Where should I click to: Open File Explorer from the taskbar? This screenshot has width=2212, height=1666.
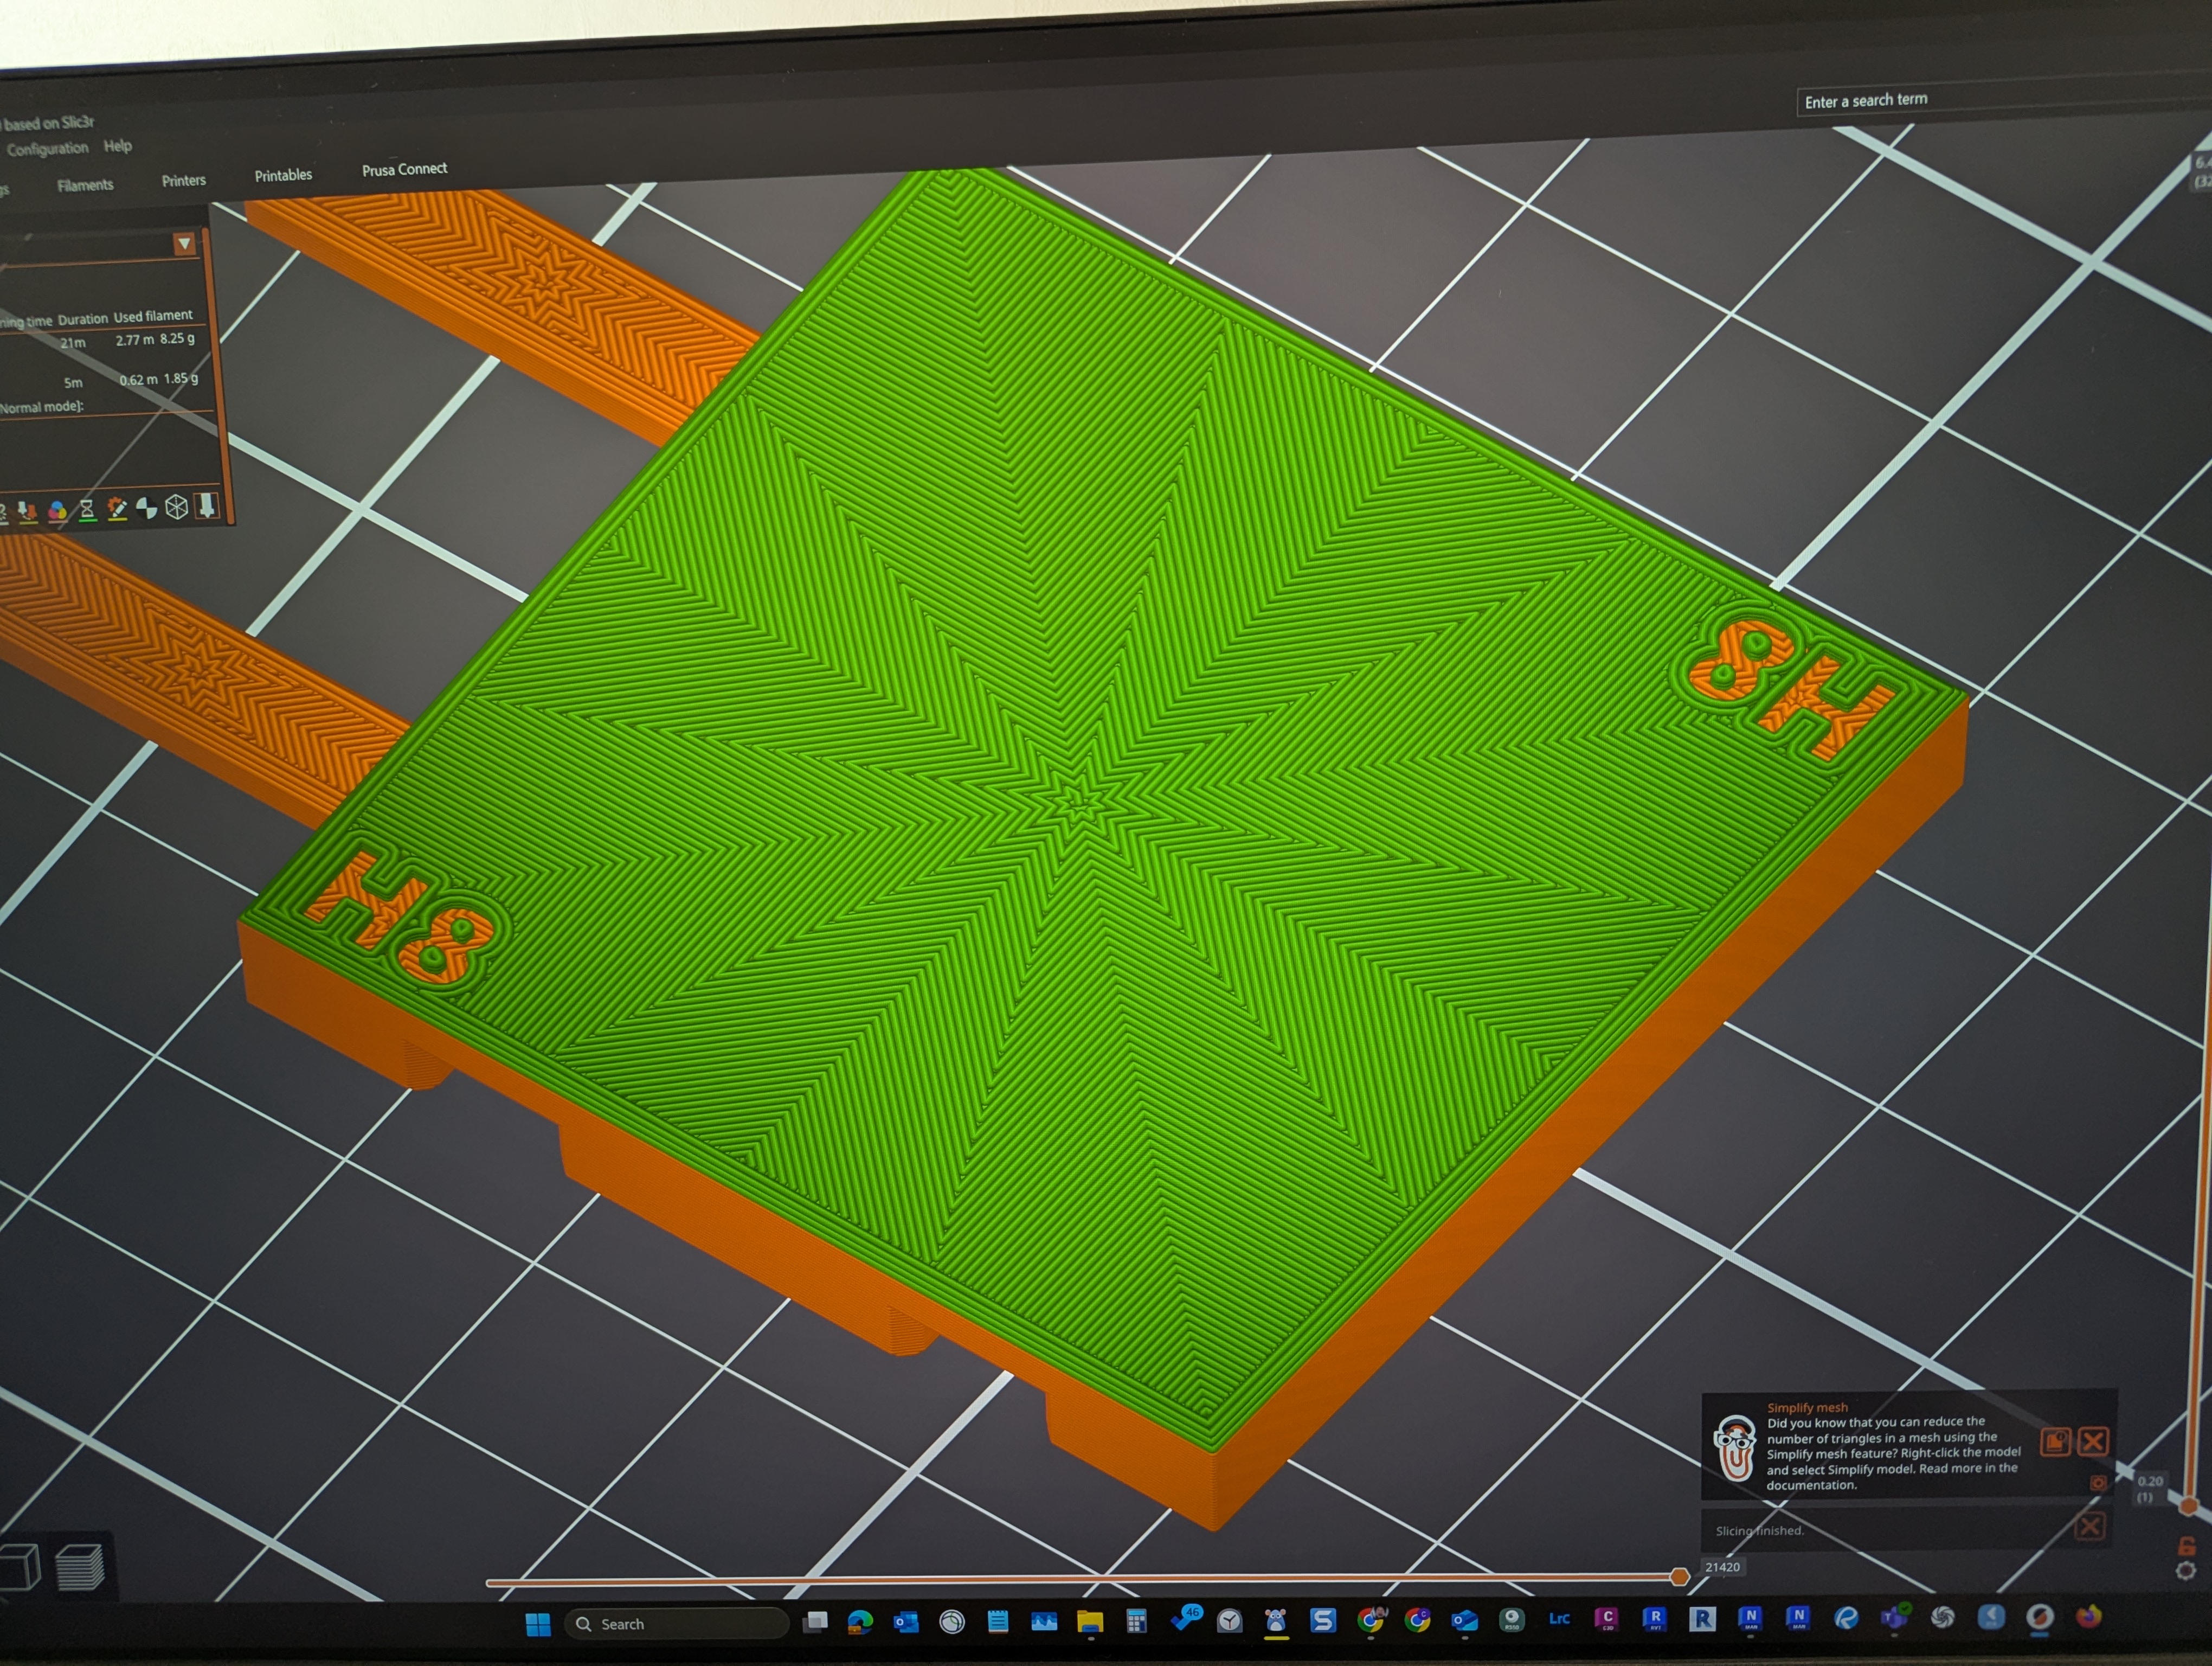click(1090, 1621)
